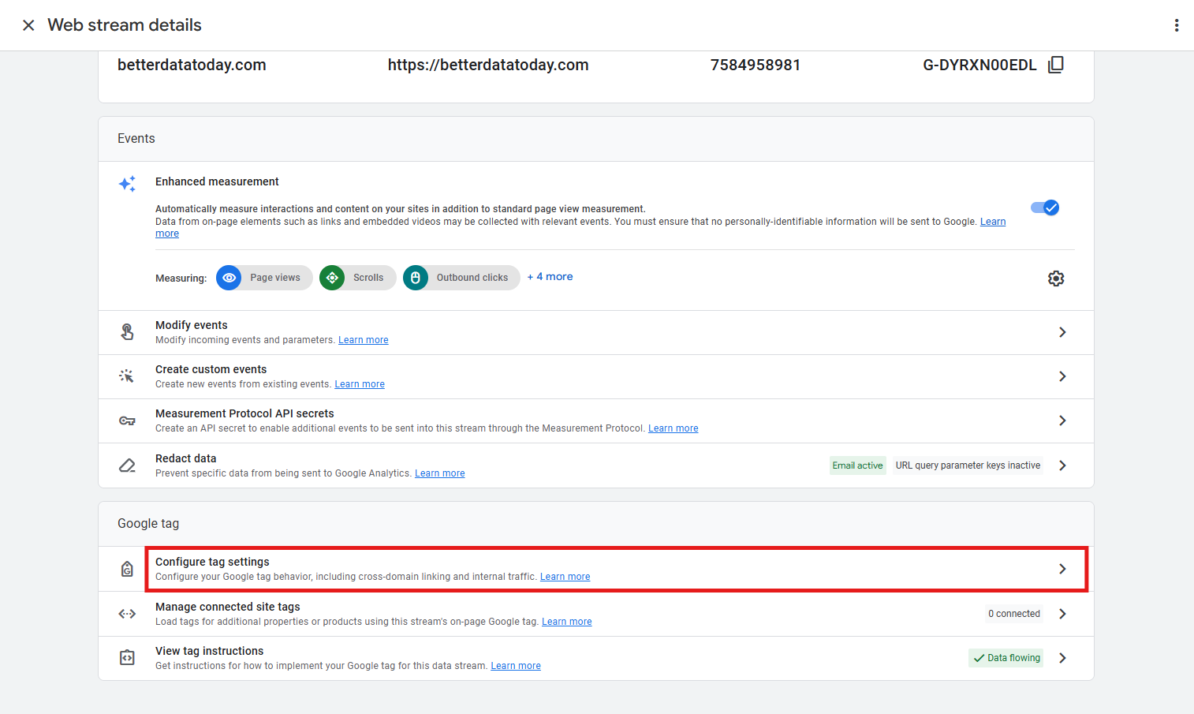The image size is (1194, 714).
Task: Open View tag instructions row
Action: (596, 658)
